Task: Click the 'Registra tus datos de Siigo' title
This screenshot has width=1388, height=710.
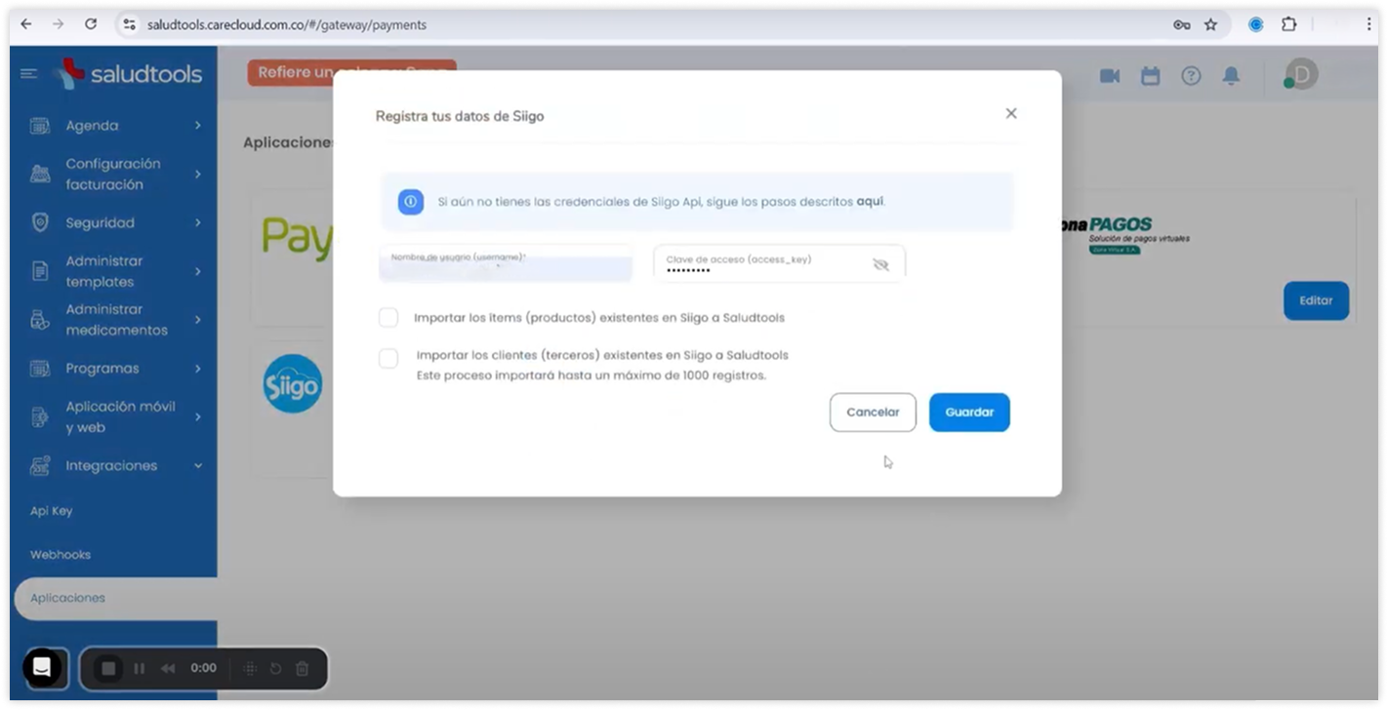Action: pos(460,116)
